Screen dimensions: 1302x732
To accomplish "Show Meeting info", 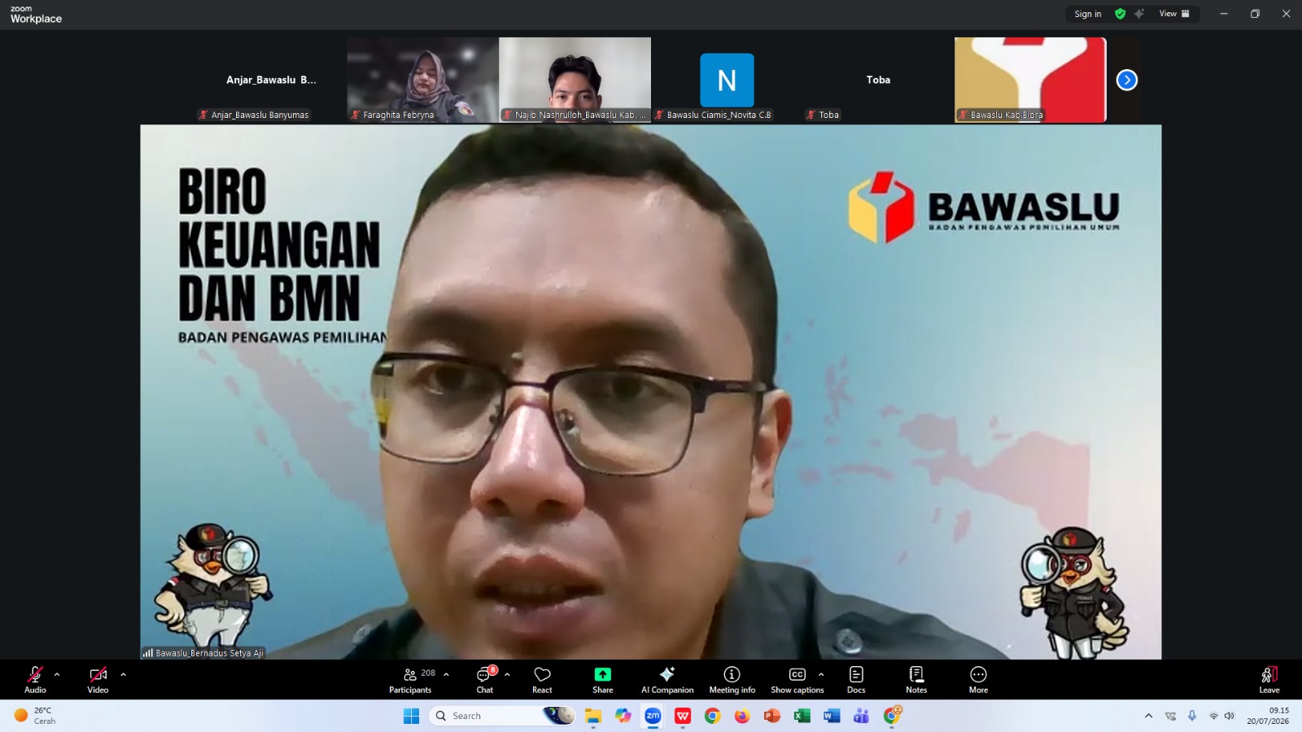I will coord(732,680).
